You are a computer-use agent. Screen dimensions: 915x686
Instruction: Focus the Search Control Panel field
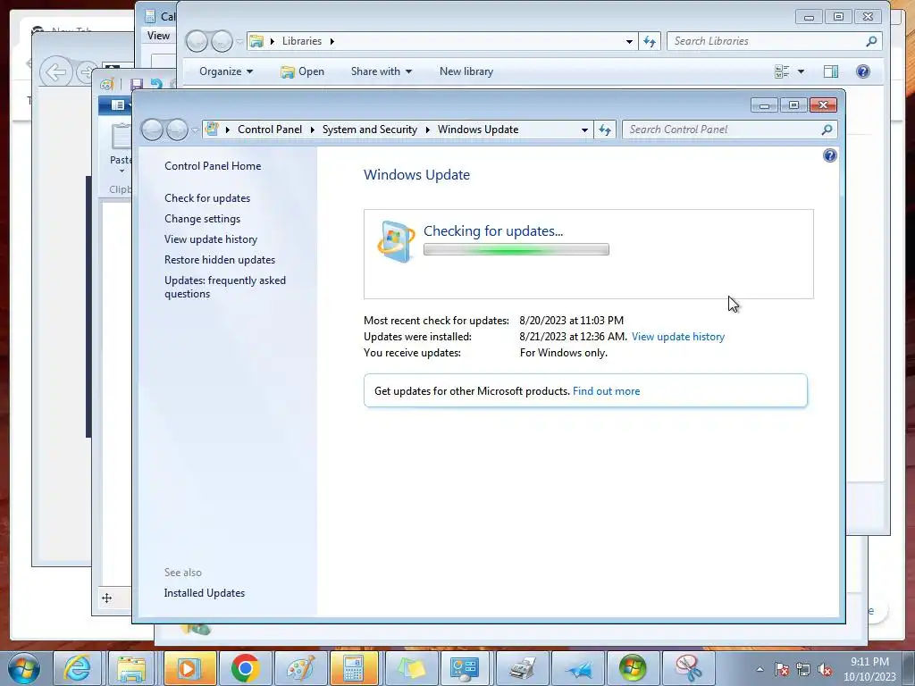[722, 130]
